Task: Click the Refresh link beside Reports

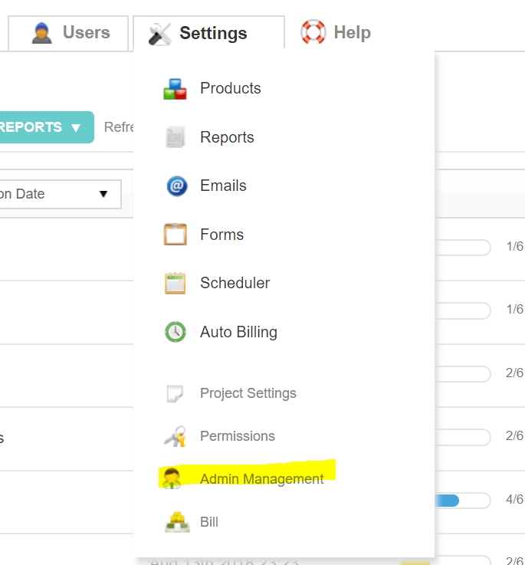Action: pyautogui.click(x=119, y=127)
